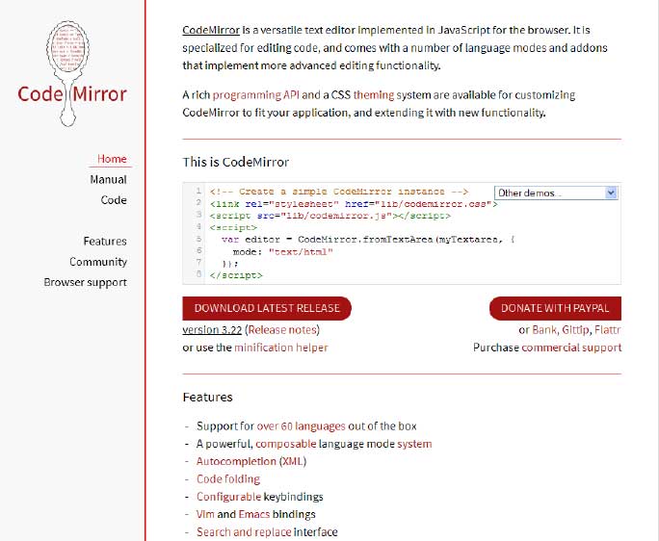The height and width of the screenshot is (541, 659).
Task: Open the Community section
Action: pos(98,262)
